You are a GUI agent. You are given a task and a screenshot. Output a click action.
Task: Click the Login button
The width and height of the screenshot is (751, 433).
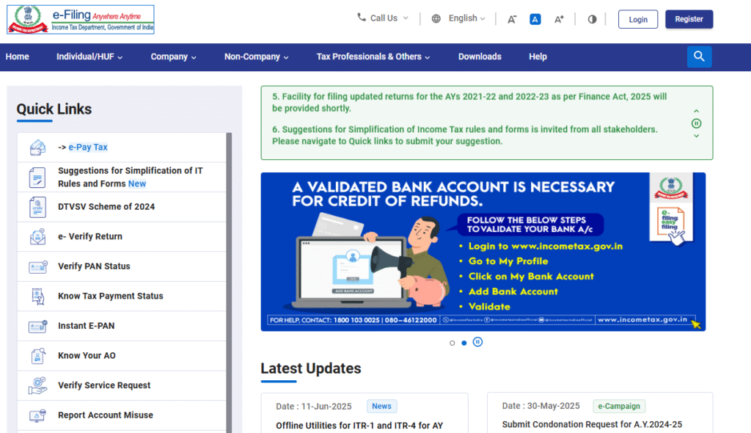638,19
